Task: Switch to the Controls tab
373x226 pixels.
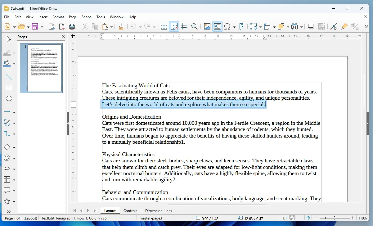Action: pyautogui.click(x=130, y=210)
